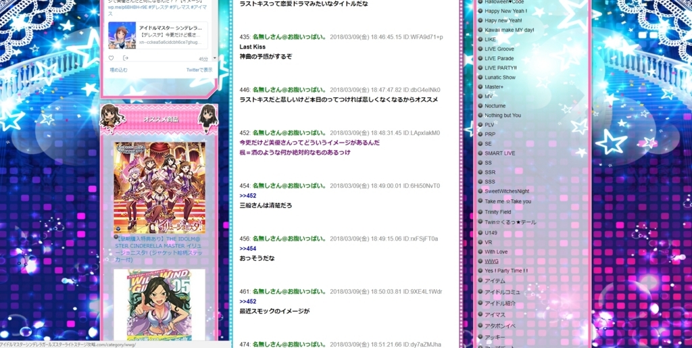Open the 'LIVE Groove' category
This screenshot has height=348, width=692.
pos(499,49)
